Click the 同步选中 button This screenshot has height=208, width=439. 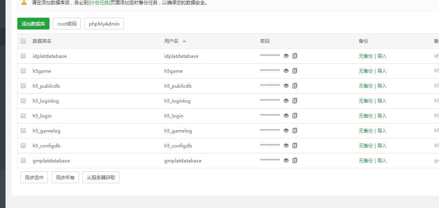pos(34,177)
